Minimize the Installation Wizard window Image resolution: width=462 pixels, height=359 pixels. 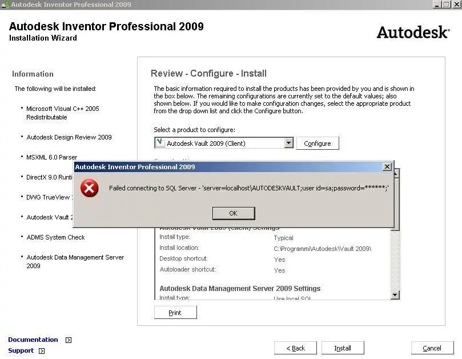436,5
